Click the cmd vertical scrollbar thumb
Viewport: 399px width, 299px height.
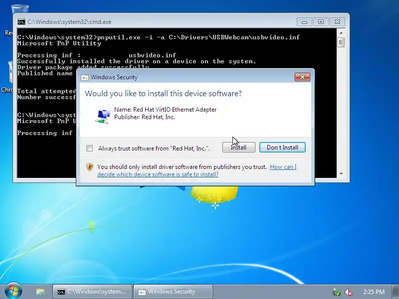click(x=341, y=42)
